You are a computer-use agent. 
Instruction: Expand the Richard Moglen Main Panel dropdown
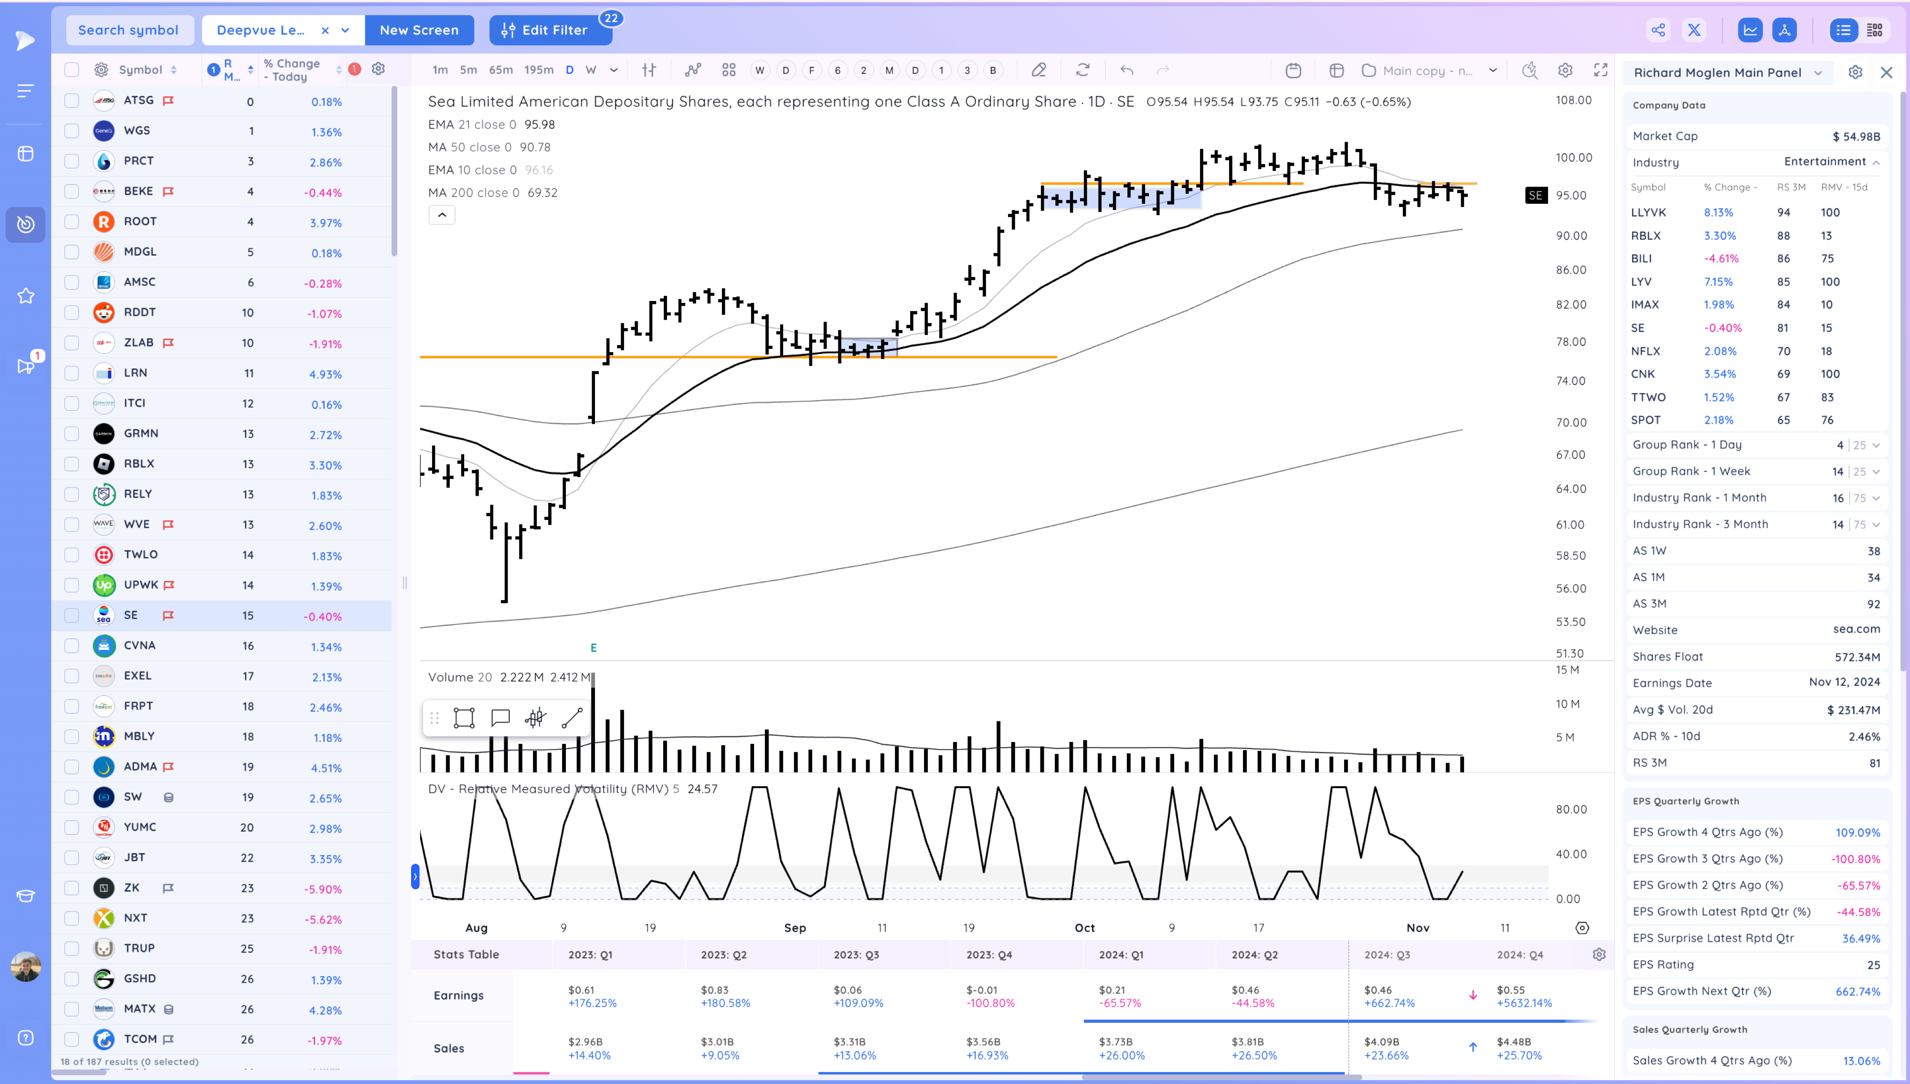click(x=1818, y=72)
